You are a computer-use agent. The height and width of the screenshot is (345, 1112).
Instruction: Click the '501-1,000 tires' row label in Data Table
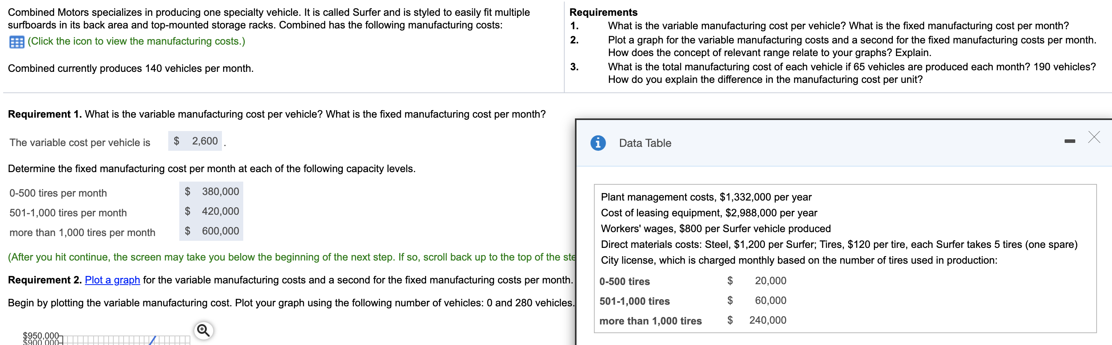tap(634, 302)
